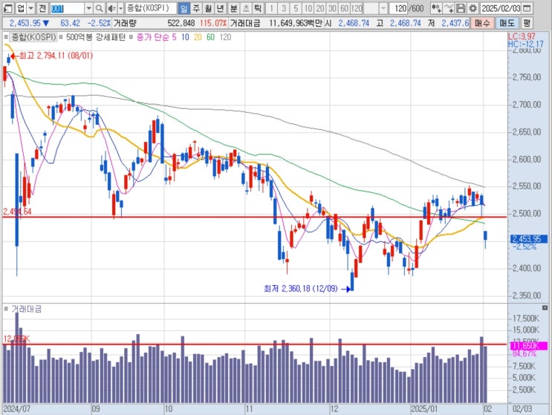This screenshot has width=552, height=415.
Task: Click the 120 moving average legend
Action: pyautogui.click(x=225, y=37)
